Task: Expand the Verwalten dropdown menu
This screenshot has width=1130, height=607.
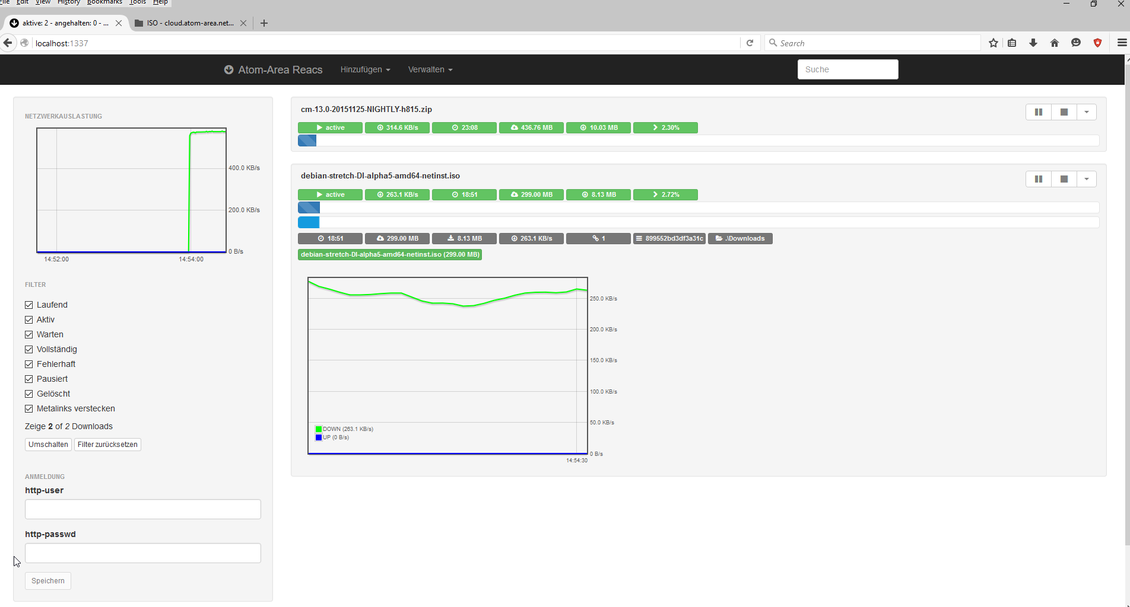Action: point(430,69)
